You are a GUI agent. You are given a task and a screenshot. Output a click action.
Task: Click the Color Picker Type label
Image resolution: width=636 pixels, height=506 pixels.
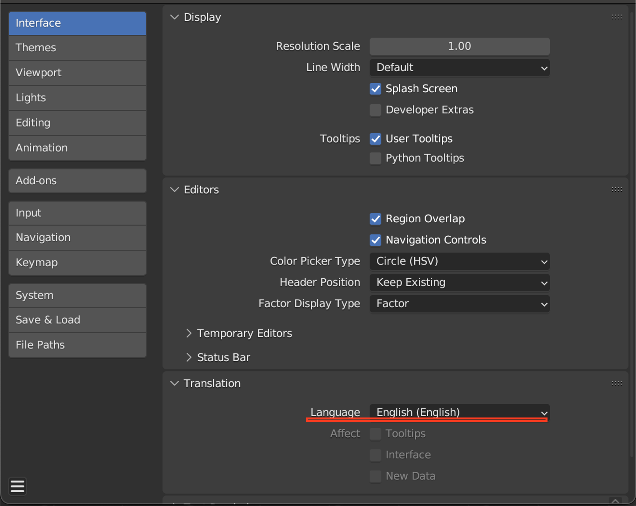(x=315, y=261)
